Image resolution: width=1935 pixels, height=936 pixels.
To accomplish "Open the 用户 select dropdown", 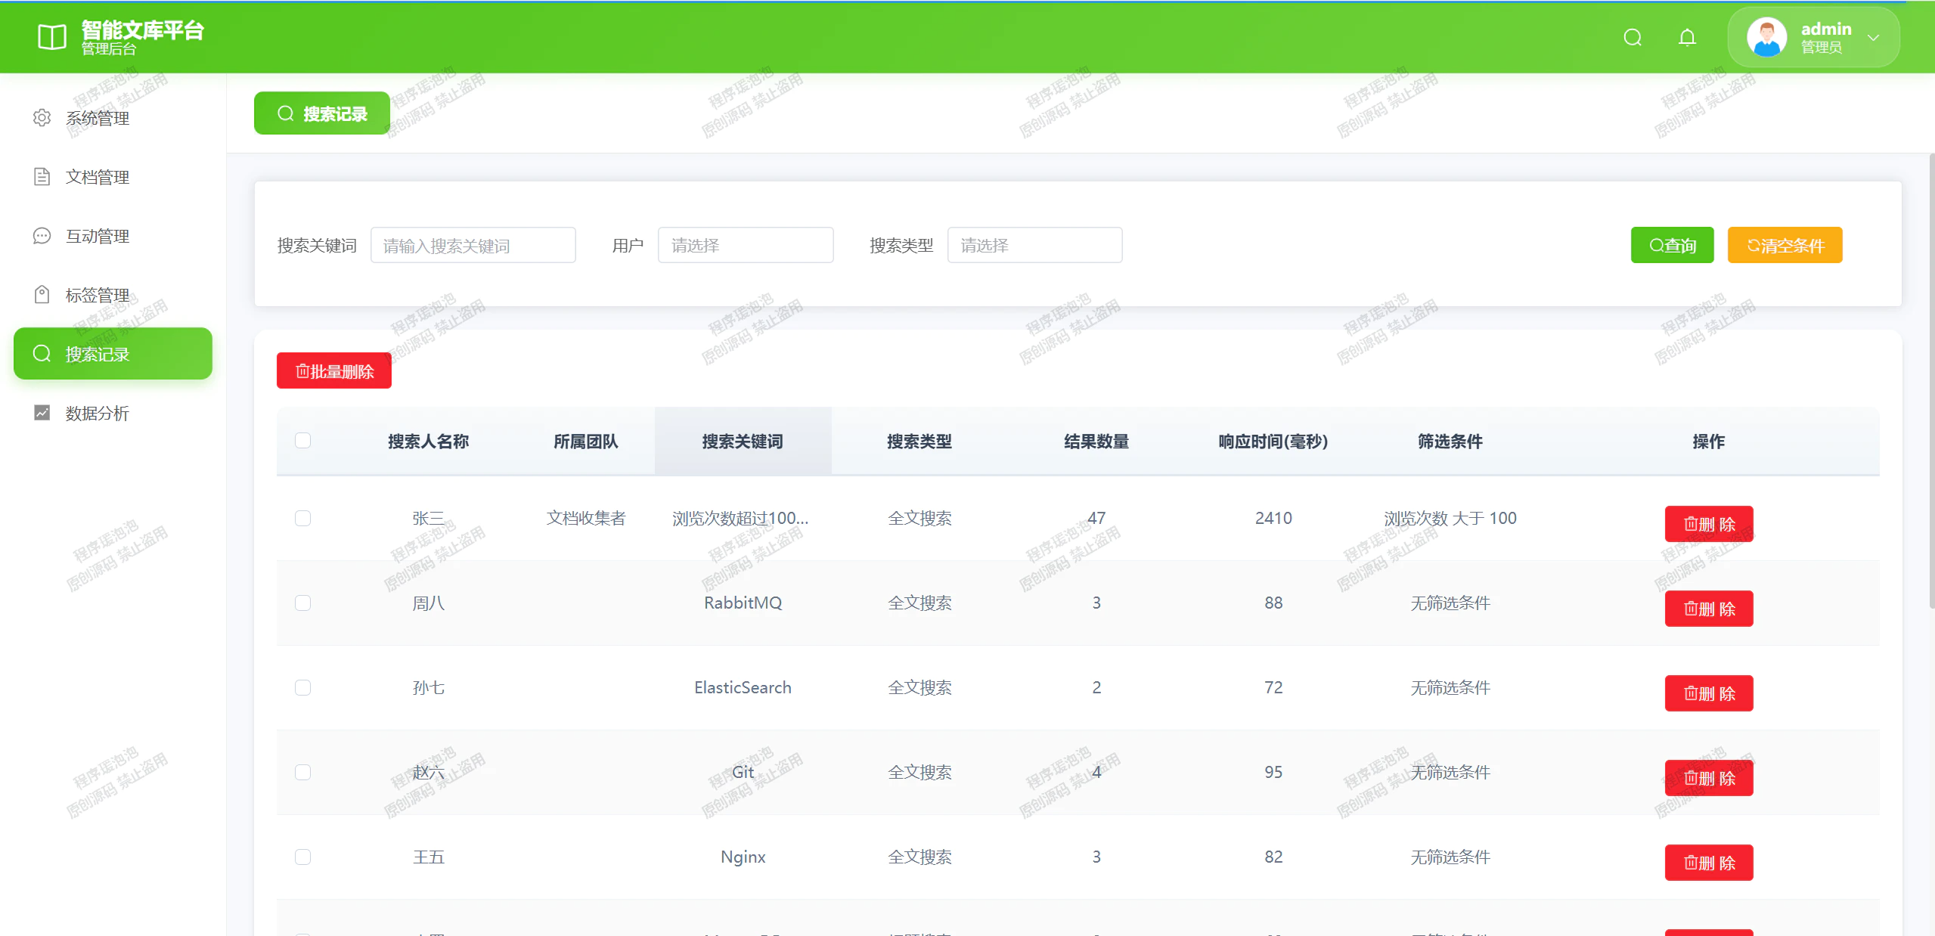I will (746, 245).
